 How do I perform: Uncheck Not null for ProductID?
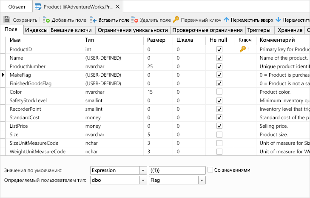point(219,49)
